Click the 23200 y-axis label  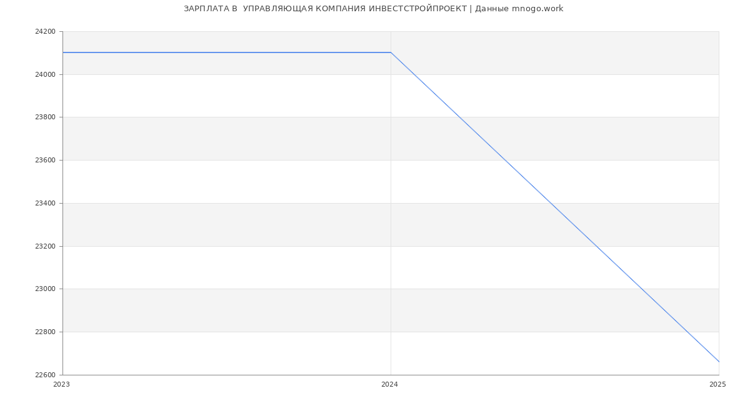(x=45, y=246)
